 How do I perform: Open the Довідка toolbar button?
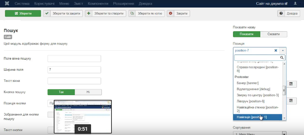tap(289, 13)
